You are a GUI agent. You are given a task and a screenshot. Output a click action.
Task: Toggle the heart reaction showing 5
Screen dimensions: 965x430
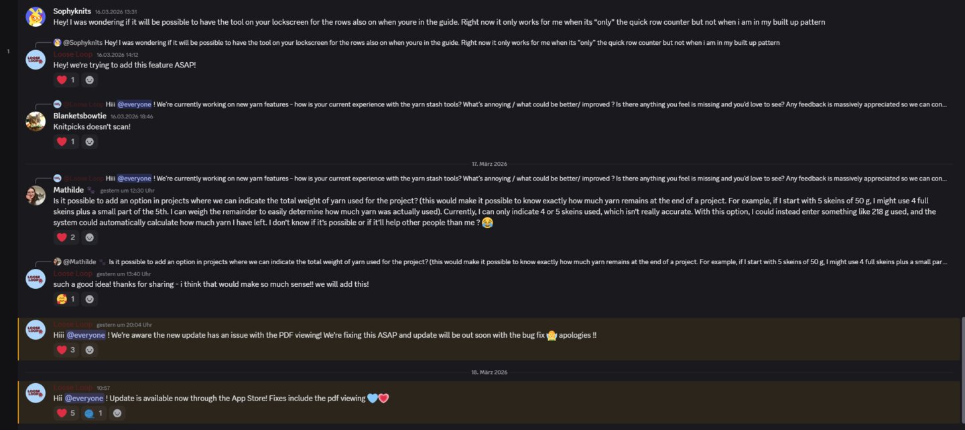(x=66, y=413)
